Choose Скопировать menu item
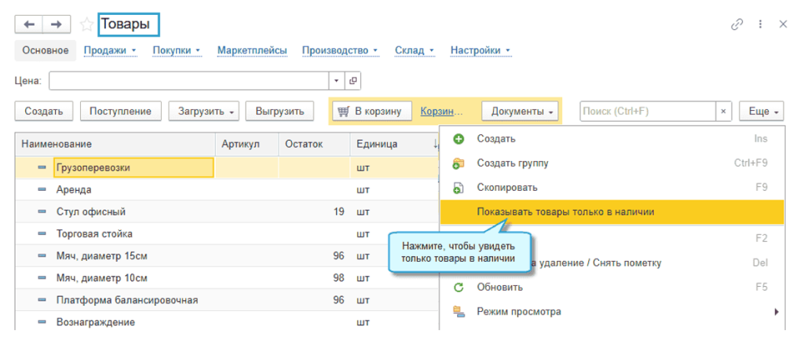The height and width of the screenshot is (341, 804). (612, 188)
